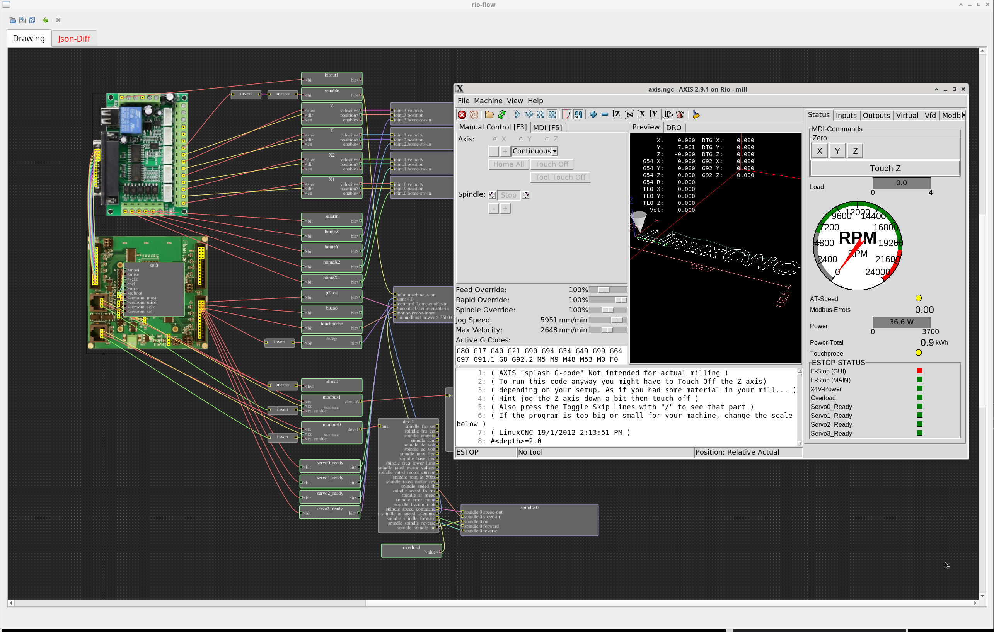Click the open G-code file folder icon
The width and height of the screenshot is (994, 632).
(x=489, y=115)
